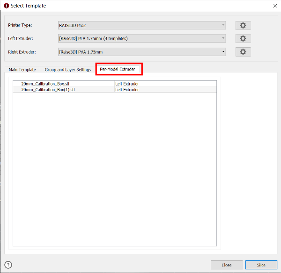The width and height of the screenshot is (281, 273).
Task: Expand the Printer Type dropdown
Action: tap(141, 25)
